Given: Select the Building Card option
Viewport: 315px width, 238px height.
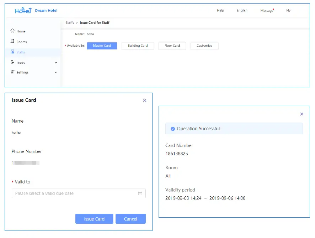Looking at the screenshot, I should tap(138, 46).
